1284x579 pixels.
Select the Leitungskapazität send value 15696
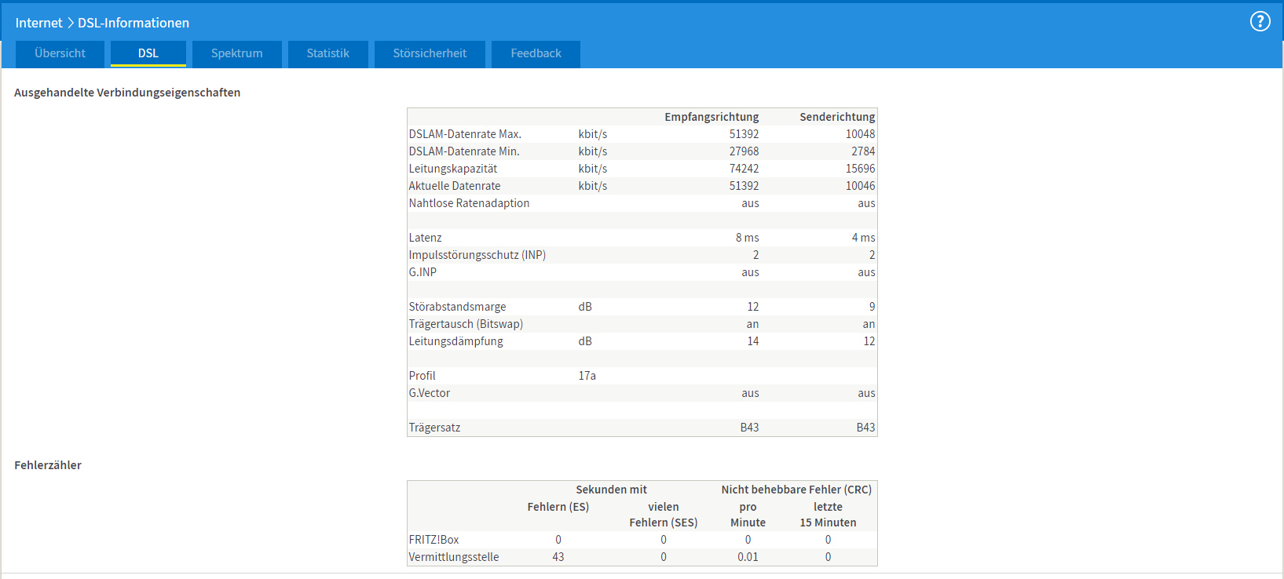coord(860,169)
